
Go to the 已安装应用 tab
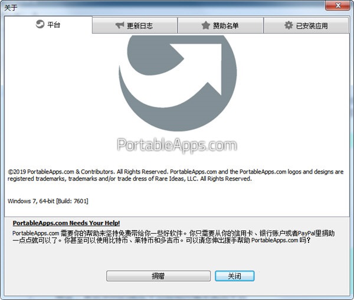(306, 25)
